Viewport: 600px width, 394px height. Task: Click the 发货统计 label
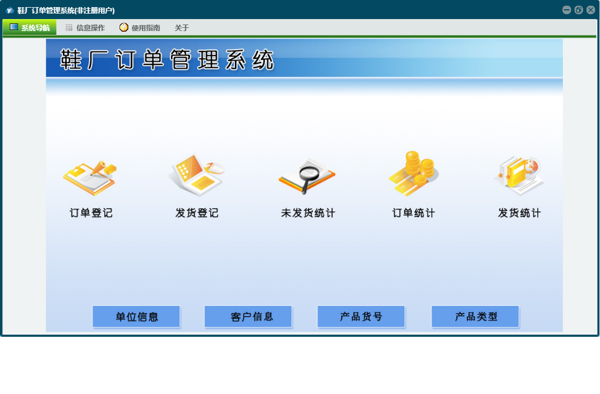pos(519,213)
